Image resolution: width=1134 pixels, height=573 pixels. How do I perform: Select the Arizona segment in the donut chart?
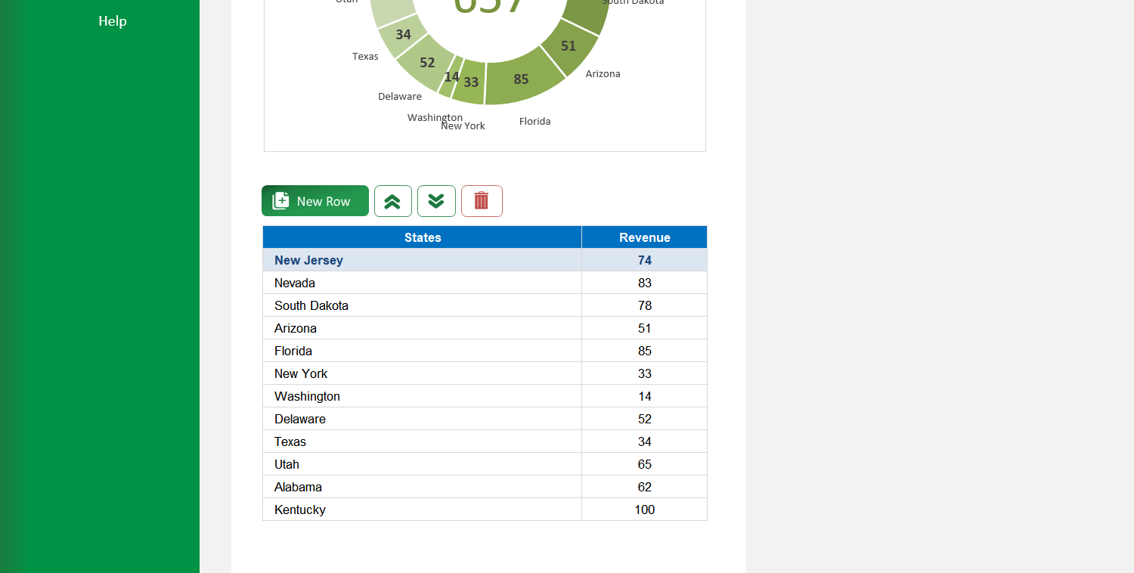[568, 46]
